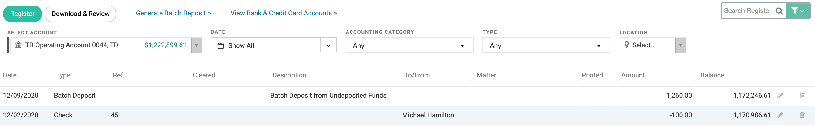Open View Bank & Credit Card Accounts
Image resolution: width=815 pixels, height=126 pixels.
284,13
